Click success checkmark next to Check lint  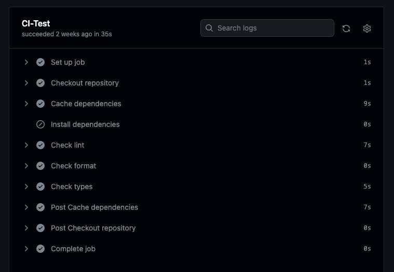coord(40,145)
